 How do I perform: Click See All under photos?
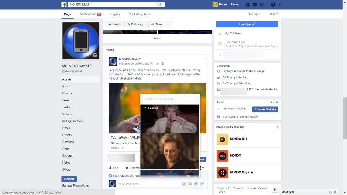(157, 38)
